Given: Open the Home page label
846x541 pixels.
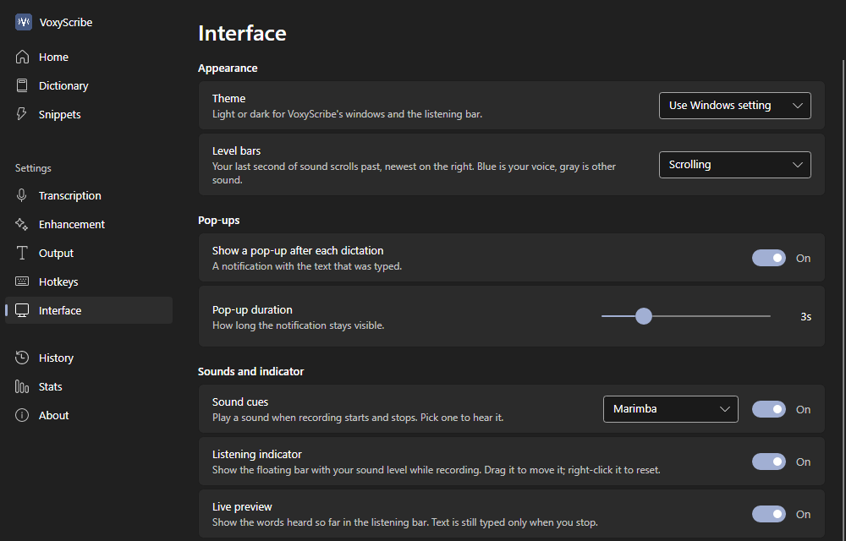Looking at the screenshot, I should [53, 57].
